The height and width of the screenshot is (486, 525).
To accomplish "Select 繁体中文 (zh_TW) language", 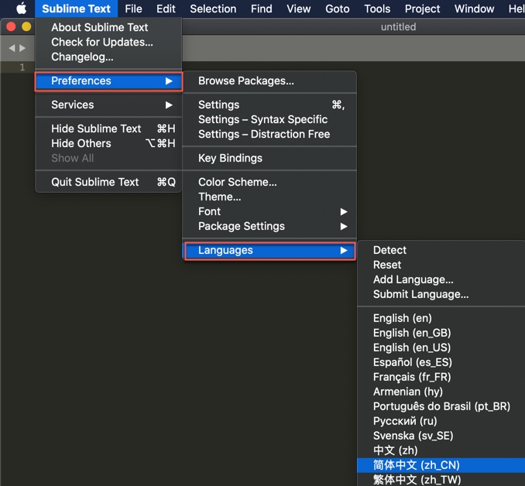I will [x=441, y=480].
